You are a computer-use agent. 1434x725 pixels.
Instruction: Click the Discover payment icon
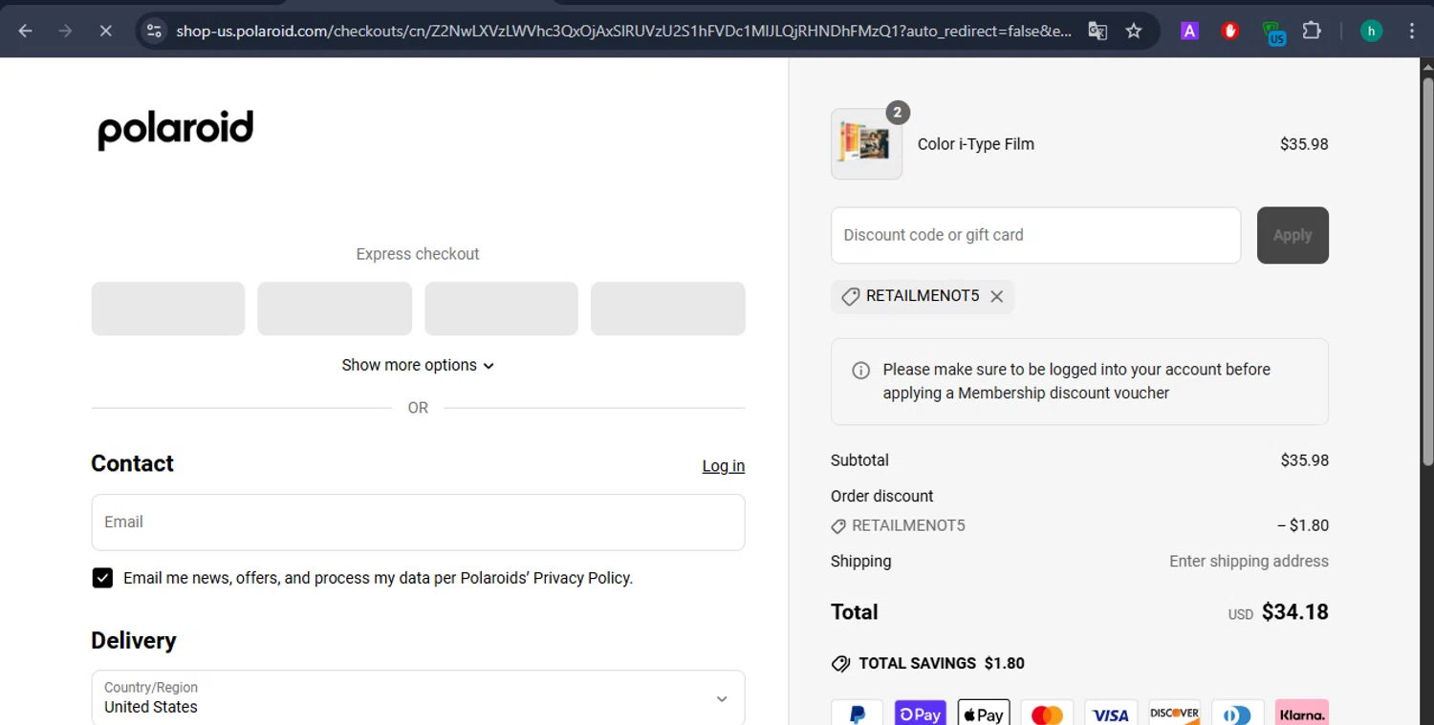1174,714
